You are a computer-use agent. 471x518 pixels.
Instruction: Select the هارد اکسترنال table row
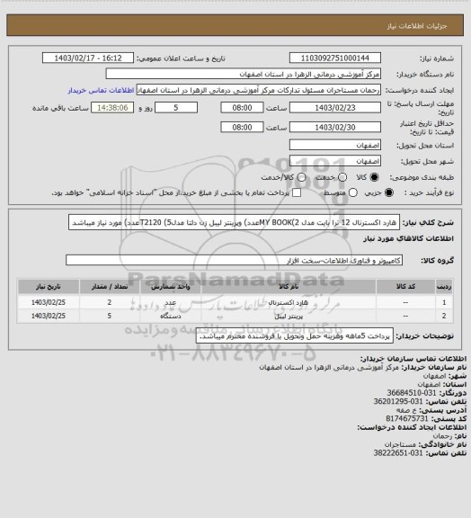point(235,302)
